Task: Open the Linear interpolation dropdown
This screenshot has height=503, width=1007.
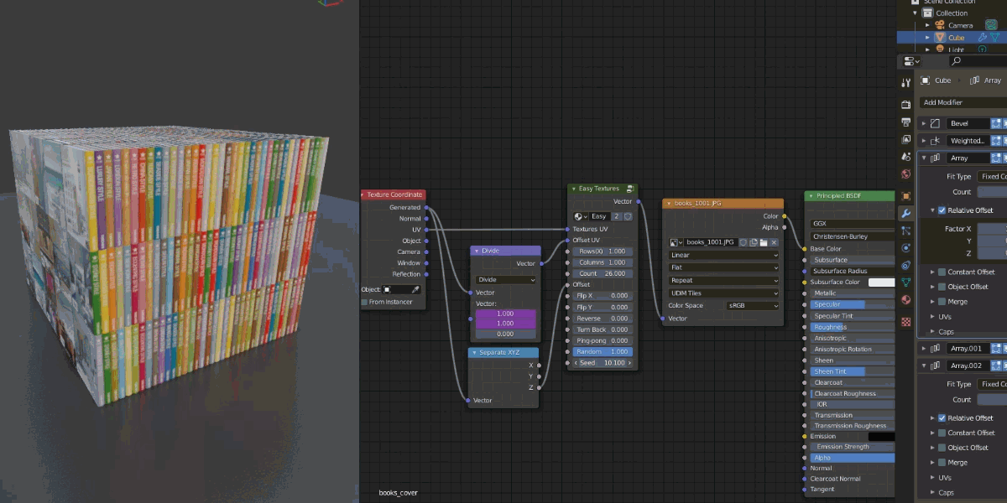Action: (724, 255)
